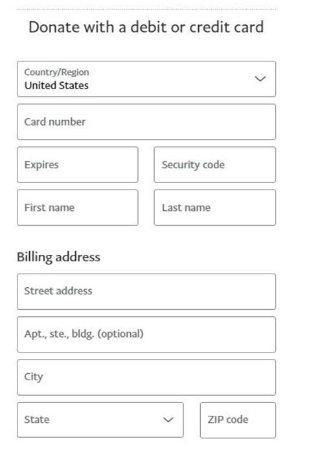Click the Billing address heading
Viewport: 309px width, 465px height.
58,257
